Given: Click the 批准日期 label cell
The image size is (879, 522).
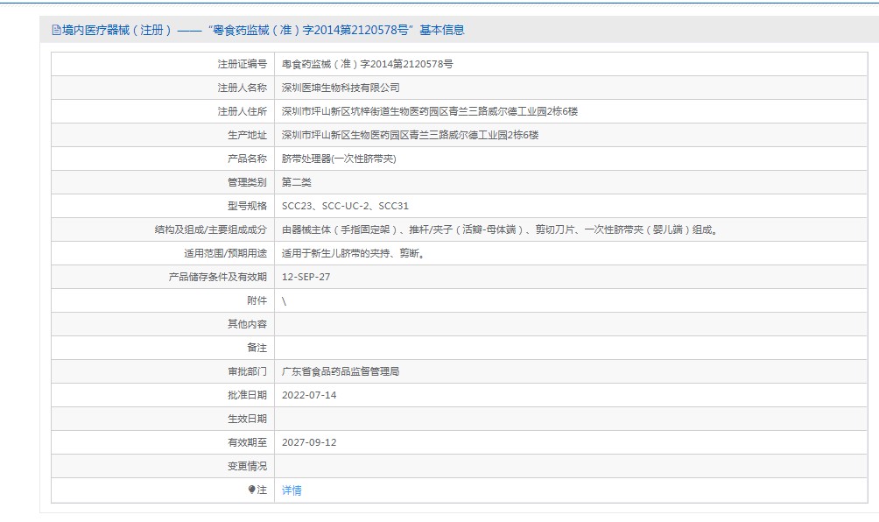Looking at the screenshot, I should (x=163, y=395).
